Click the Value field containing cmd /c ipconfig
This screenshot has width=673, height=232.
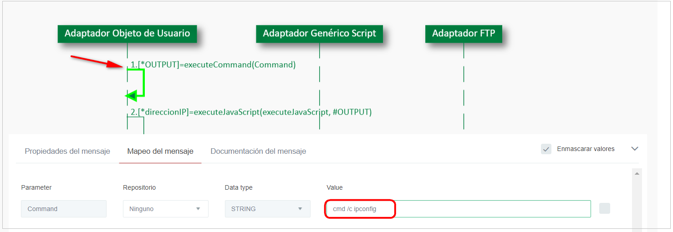[x=458, y=209]
